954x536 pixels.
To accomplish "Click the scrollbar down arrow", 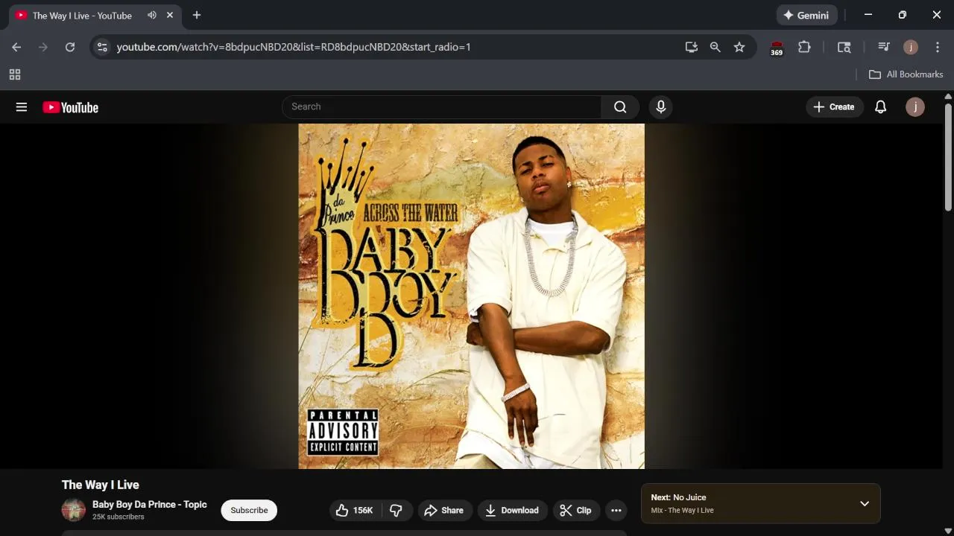I will (x=948, y=531).
